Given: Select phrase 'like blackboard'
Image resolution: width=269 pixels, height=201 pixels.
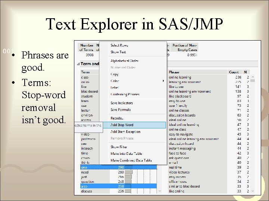Looking at the screenshot, I should (x=180, y=96).
